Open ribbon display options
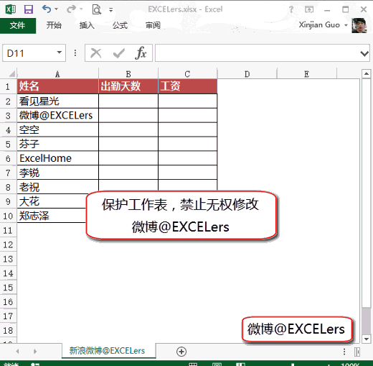 309,9
